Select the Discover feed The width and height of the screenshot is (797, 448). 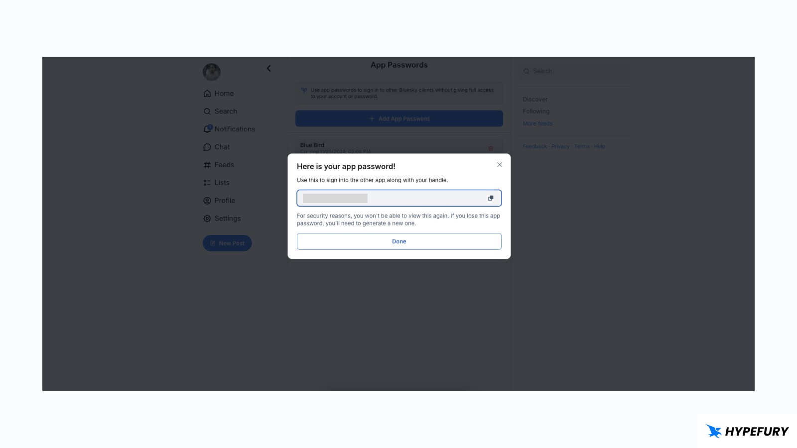pyautogui.click(x=535, y=99)
